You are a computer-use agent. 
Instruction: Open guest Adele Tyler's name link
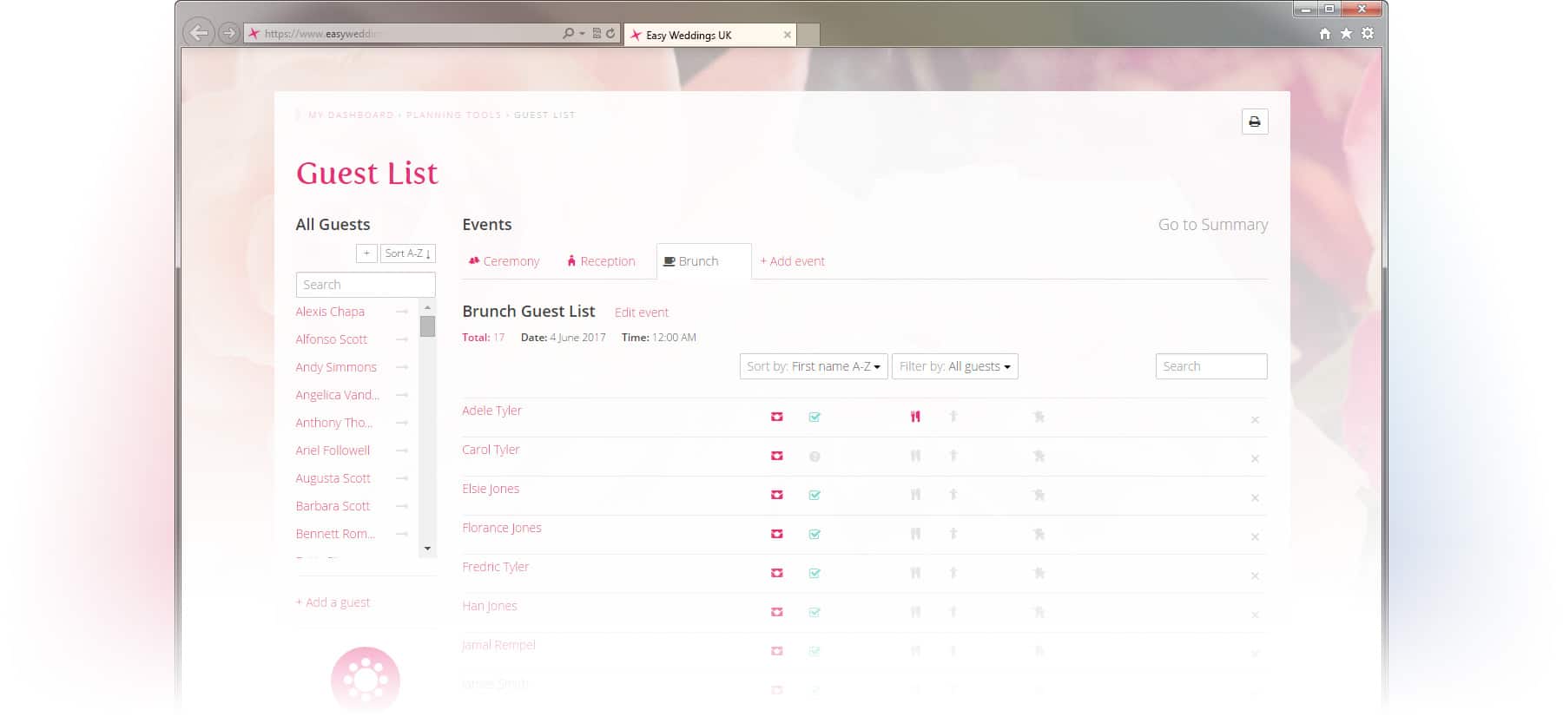pyautogui.click(x=491, y=411)
